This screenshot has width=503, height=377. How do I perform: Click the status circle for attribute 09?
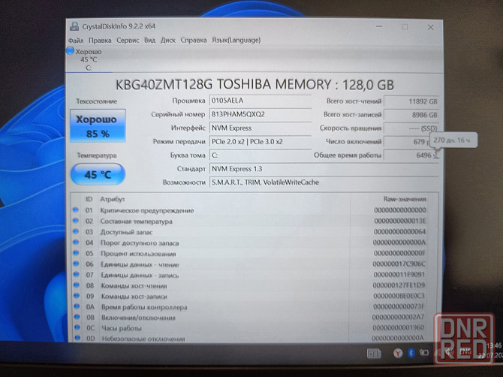(77, 296)
